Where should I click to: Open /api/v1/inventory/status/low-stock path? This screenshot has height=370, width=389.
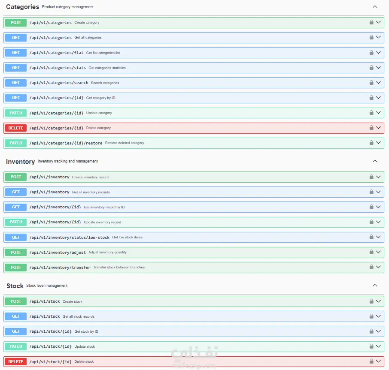(69, 237)
